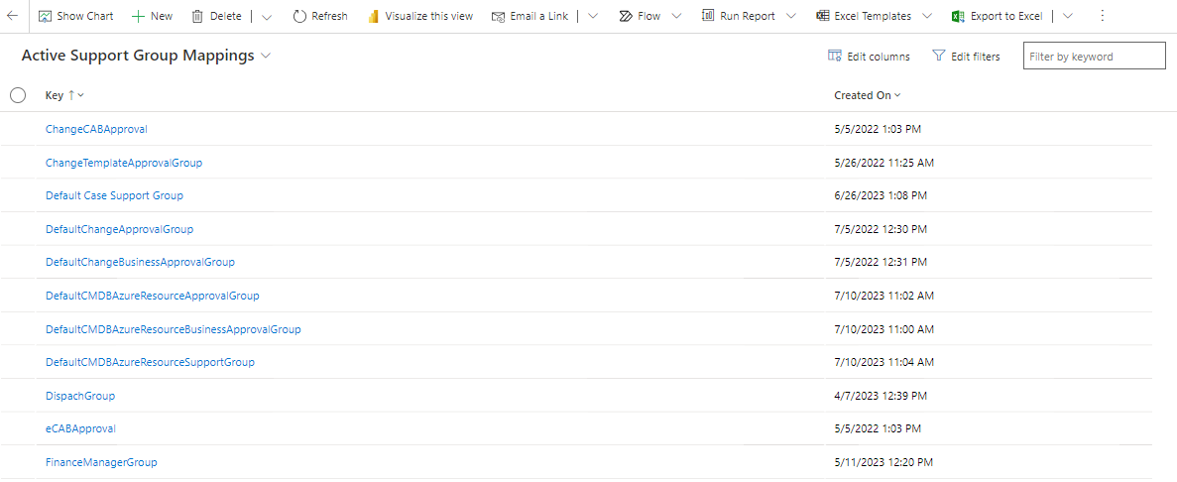1177x482 pixels.
Task: Open the Excel Templates menu
Action: tap(874, 16)
